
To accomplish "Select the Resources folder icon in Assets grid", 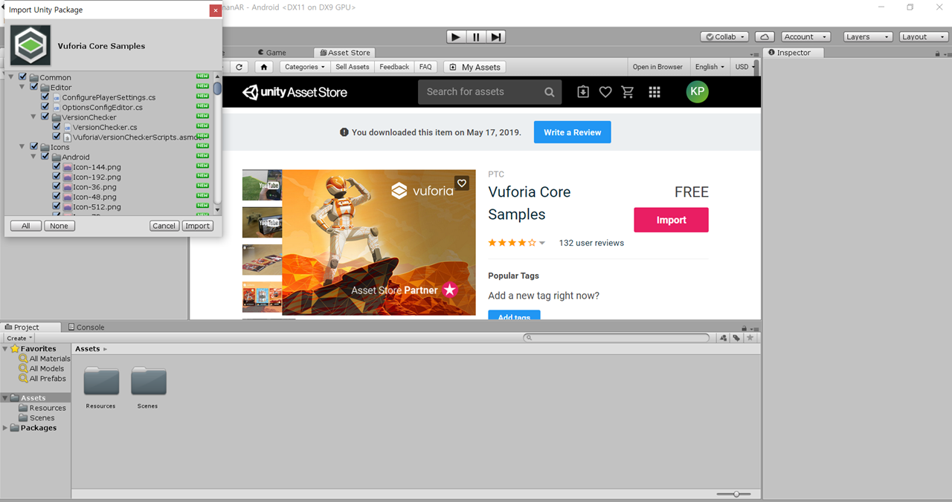I will [101, 381].
